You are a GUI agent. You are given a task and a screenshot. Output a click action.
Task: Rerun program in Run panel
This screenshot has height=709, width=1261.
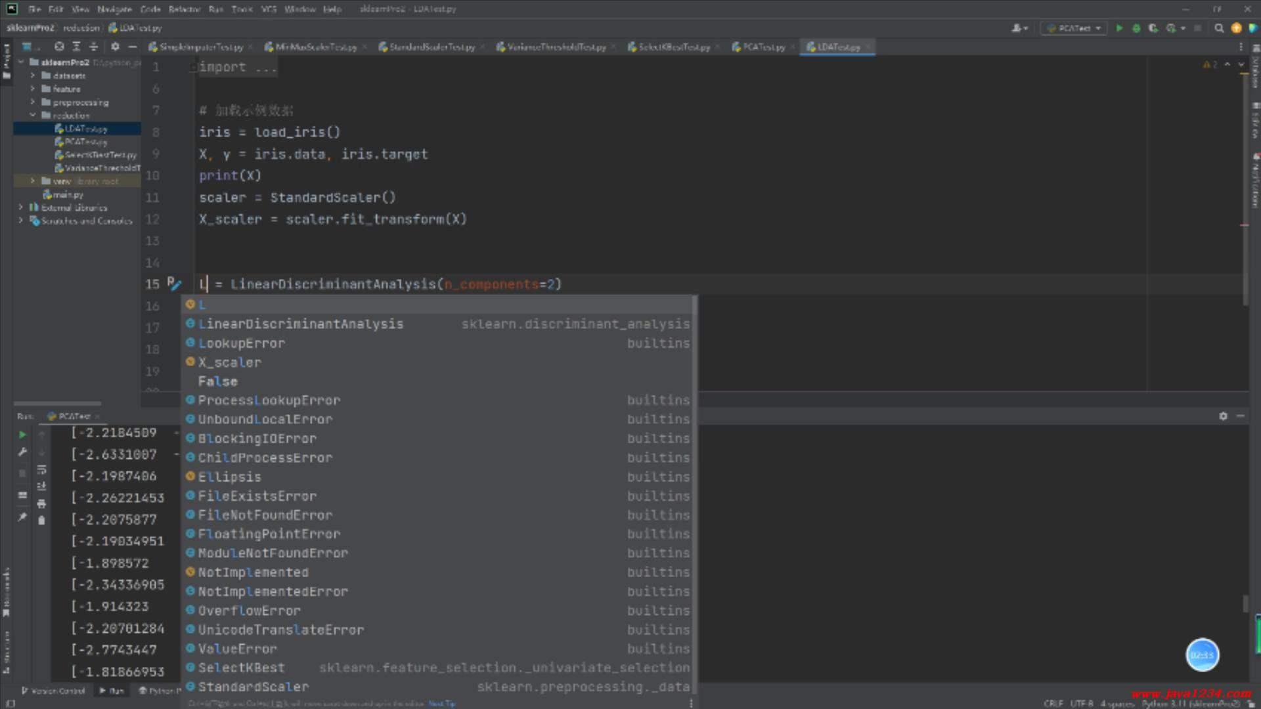(x=22, y=434)
